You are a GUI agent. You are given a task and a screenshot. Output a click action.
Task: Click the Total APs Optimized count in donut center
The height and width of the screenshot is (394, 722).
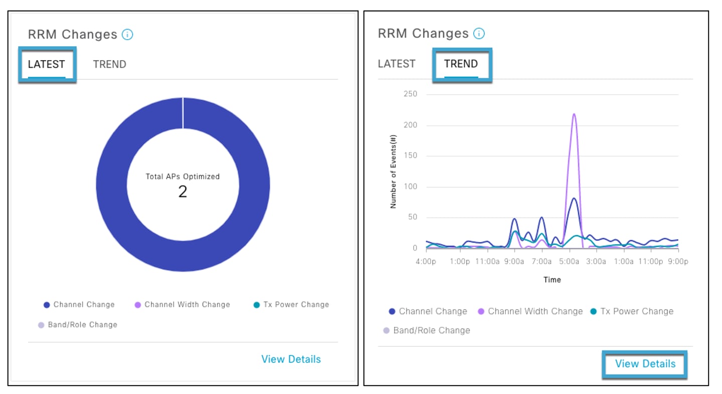pos(183,191)
